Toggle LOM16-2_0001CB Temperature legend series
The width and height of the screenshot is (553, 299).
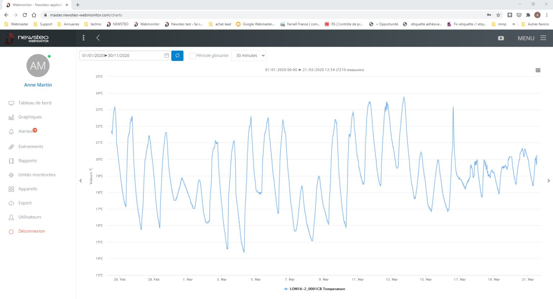coord(314,289)
